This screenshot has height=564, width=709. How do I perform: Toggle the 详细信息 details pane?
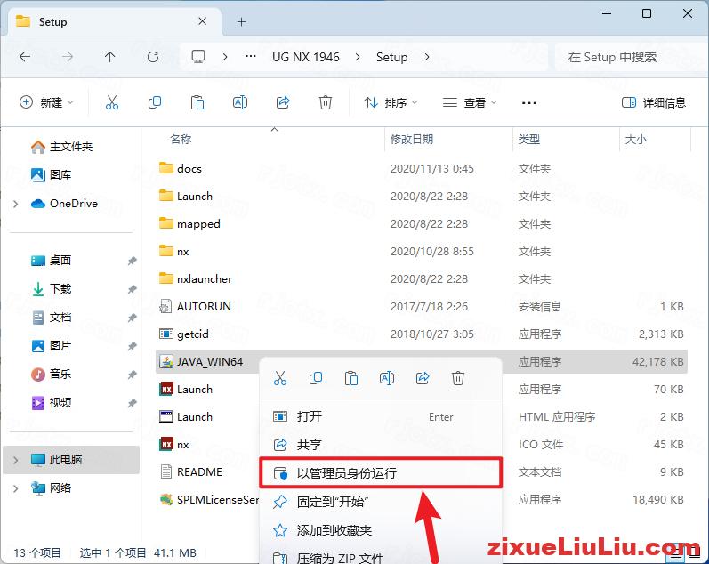[653, 102]
